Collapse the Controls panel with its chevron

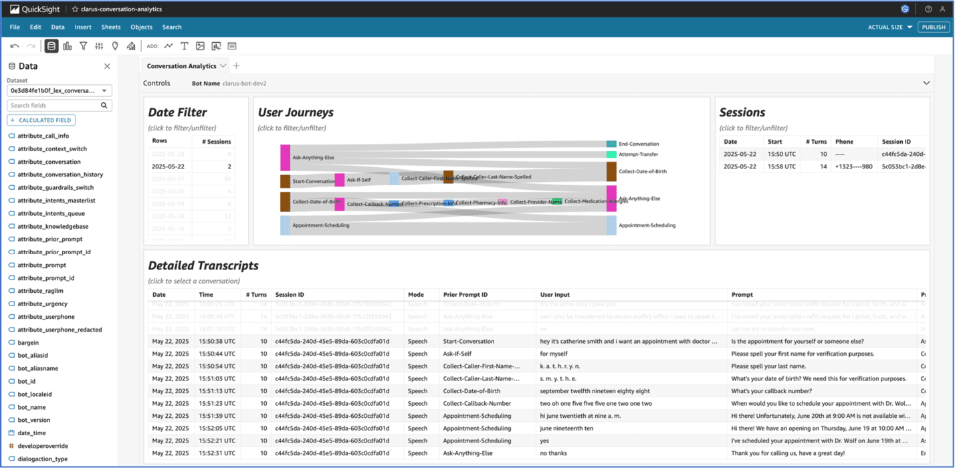(x=926, y=82)
